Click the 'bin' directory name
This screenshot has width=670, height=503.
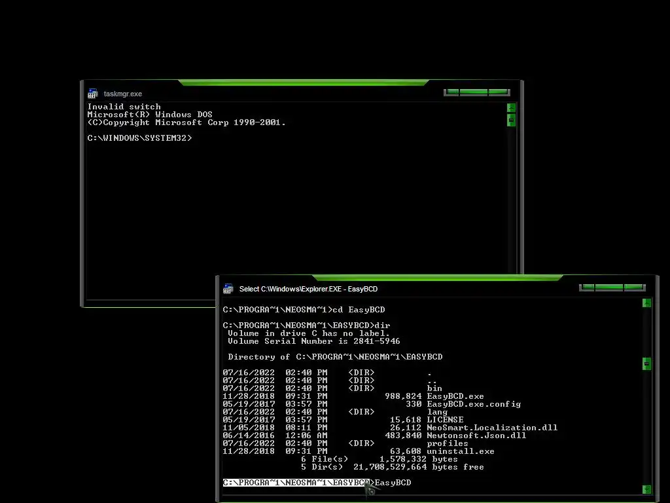434,388
